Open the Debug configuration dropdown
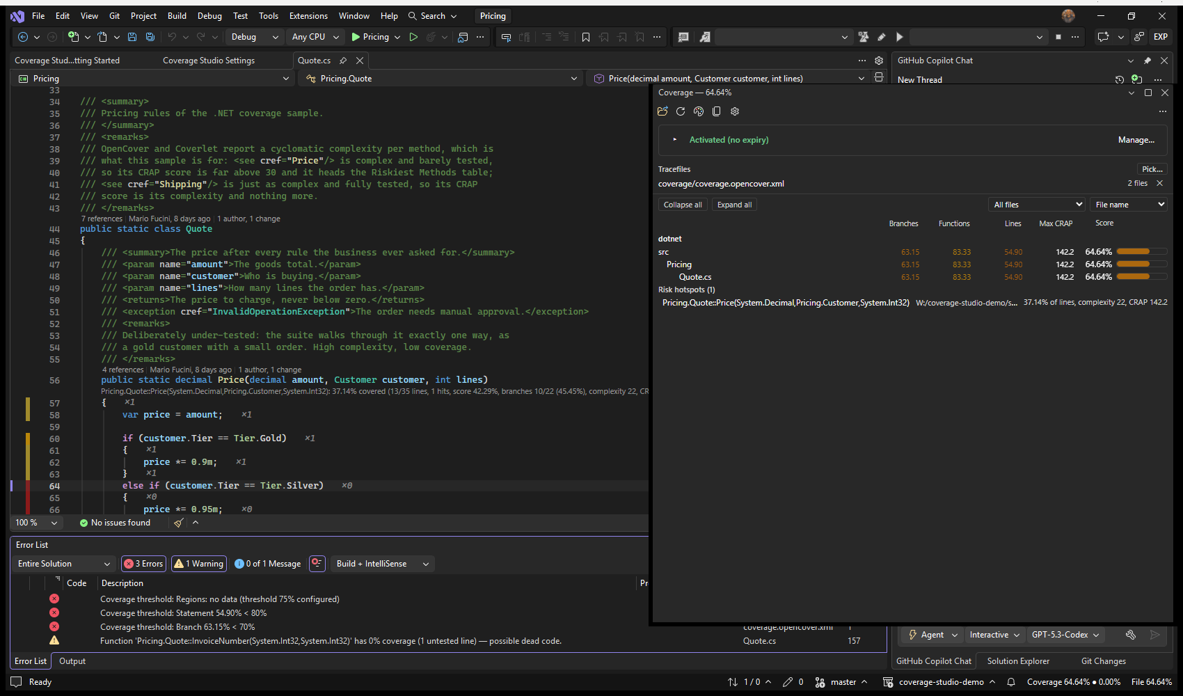The height and width of the screenshot is (696, 1183). [x=255, y=37]
